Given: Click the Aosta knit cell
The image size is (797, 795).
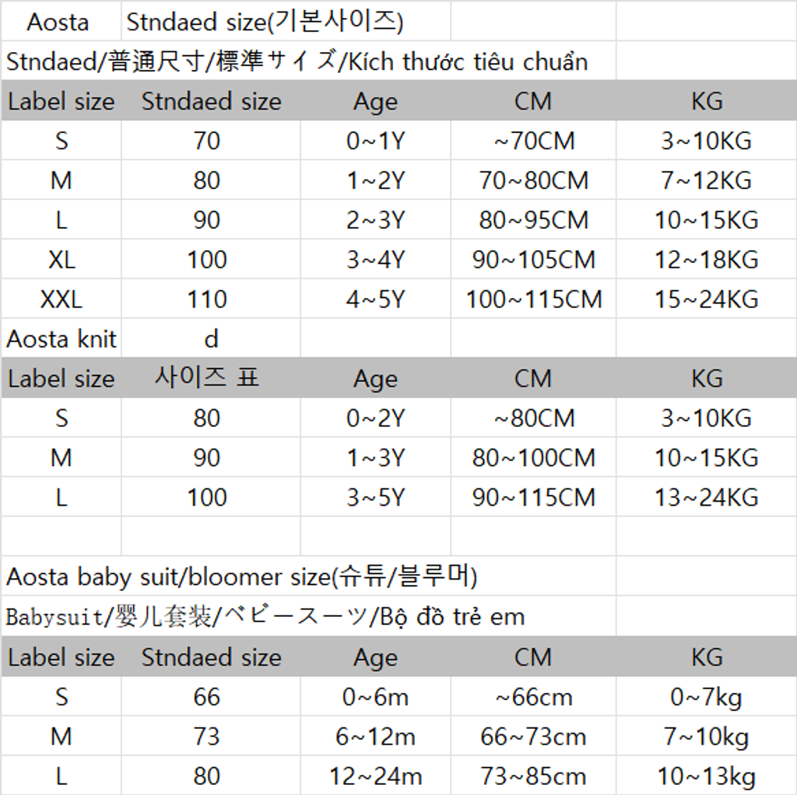Looking at the screenshot, I should coord(61,339).
